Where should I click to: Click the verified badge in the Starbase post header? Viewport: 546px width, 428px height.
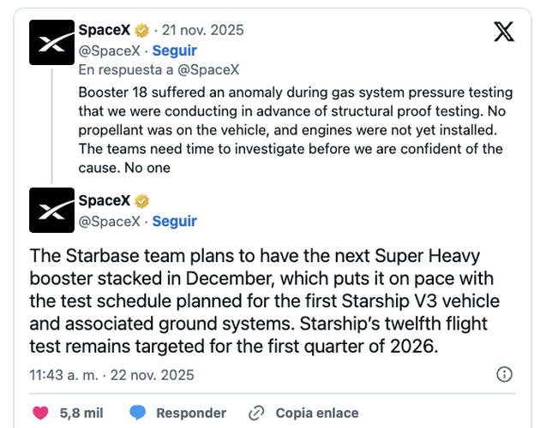click(142, 201)
